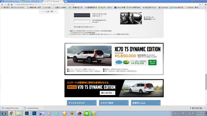Launch Photoshop from taskbar
The width and height of the screenshot is (207, 116).
(x=34, y=113)
